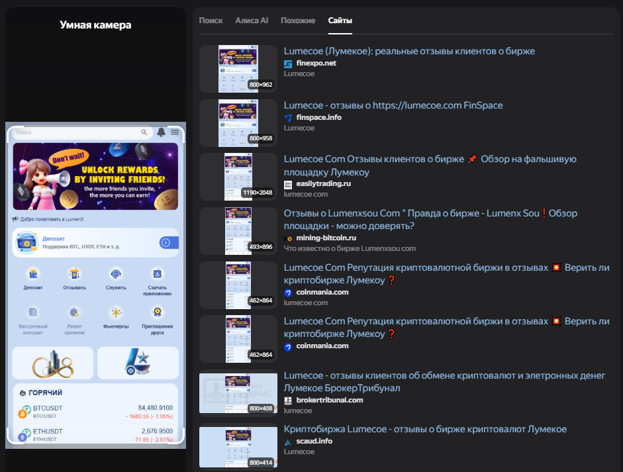Click the Бессрочный контракт icon
This screenshot has width=623, height=472.
coord(33,312)
